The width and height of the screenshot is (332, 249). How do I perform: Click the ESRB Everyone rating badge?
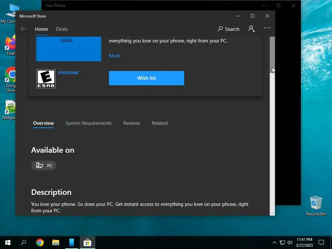click(x=46, y=79)
